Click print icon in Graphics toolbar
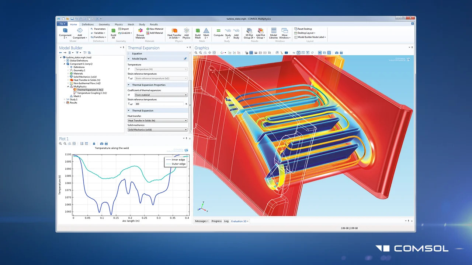This screenshot has width=472, height=265. click(341, 53)
